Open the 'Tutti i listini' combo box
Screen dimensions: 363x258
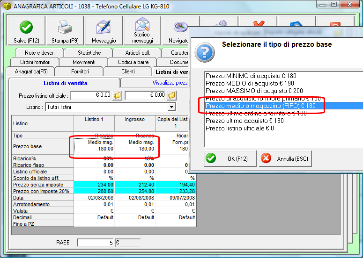point(110,107)
